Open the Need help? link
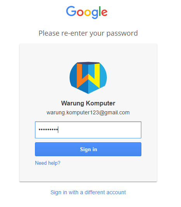 48,163
